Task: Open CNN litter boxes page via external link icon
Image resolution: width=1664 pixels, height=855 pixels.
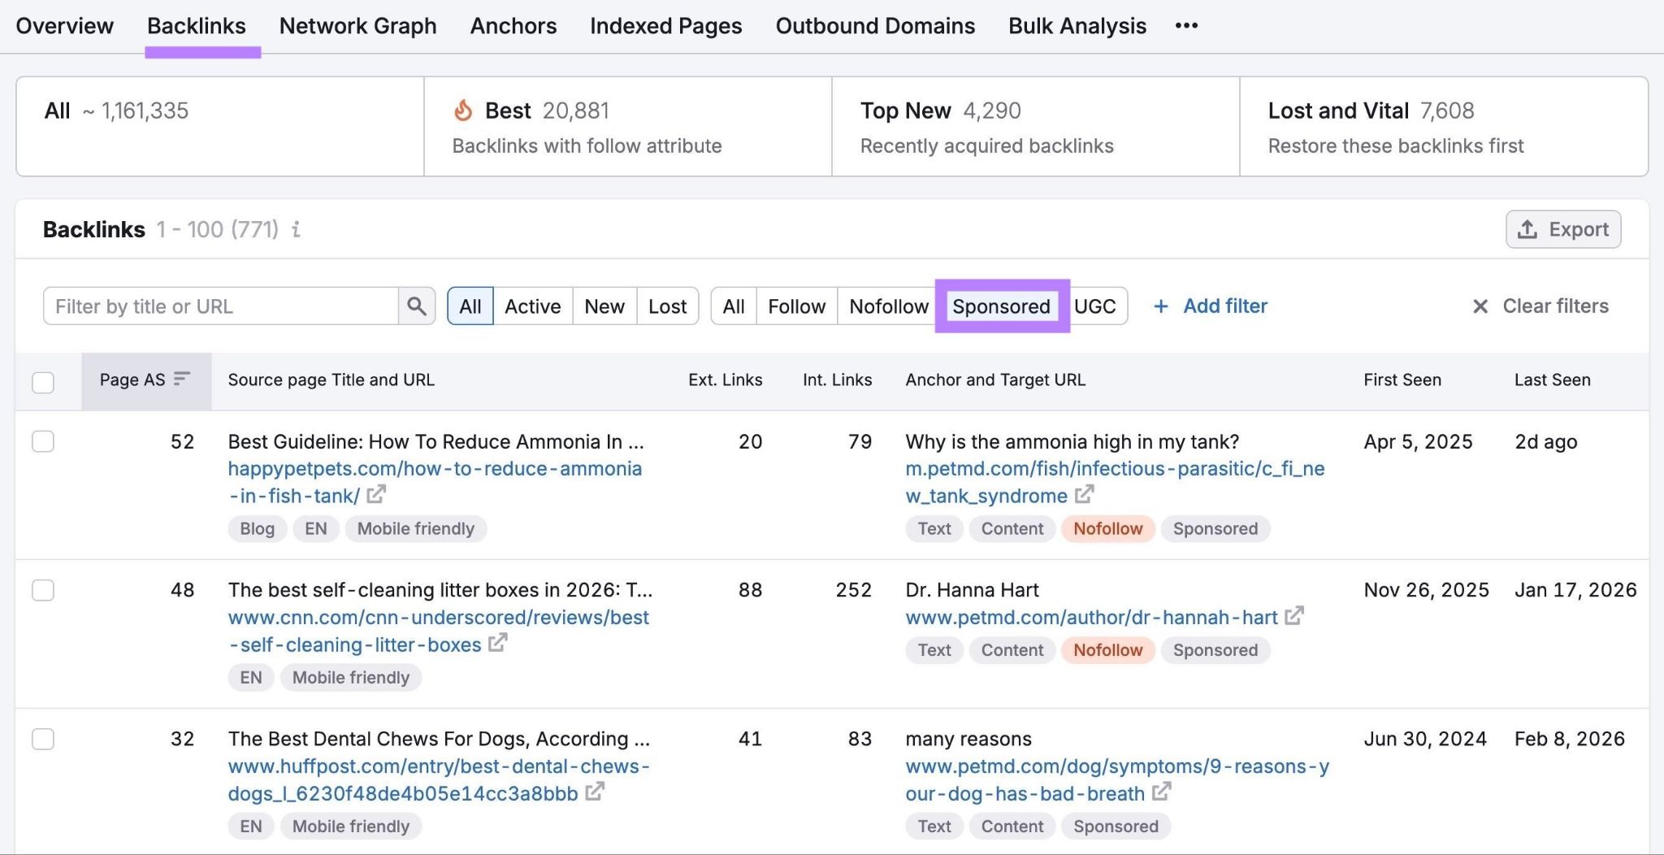Action: 500,644
